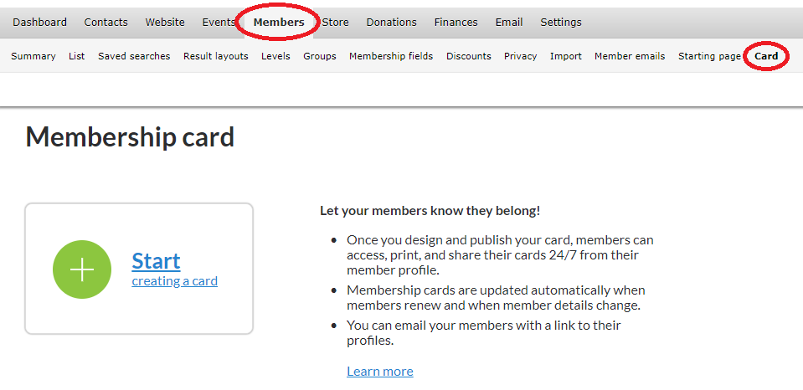Click the Start link

[x=156, y=260]
